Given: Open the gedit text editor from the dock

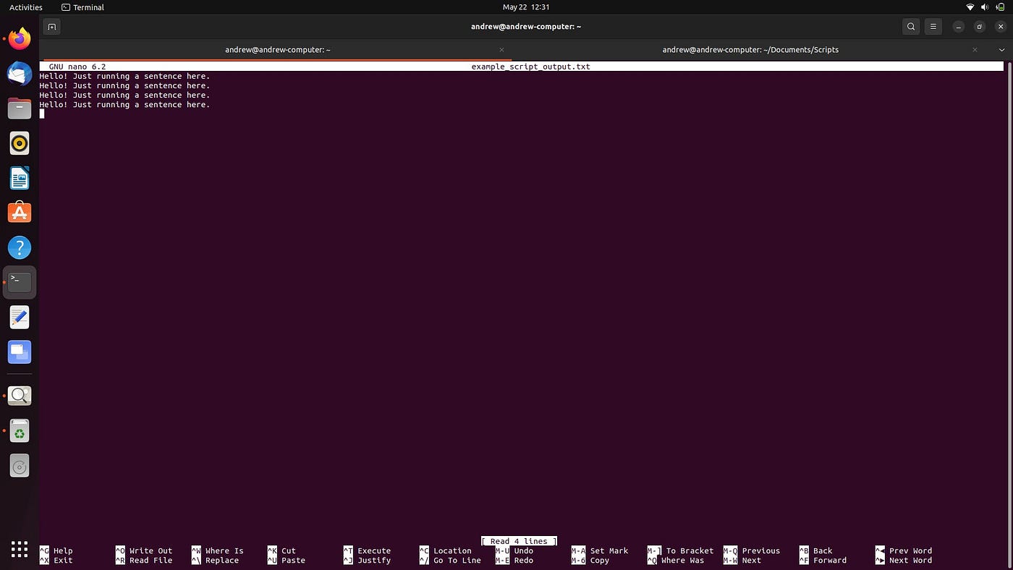Looking at the screenshot, I should point(19,317).
